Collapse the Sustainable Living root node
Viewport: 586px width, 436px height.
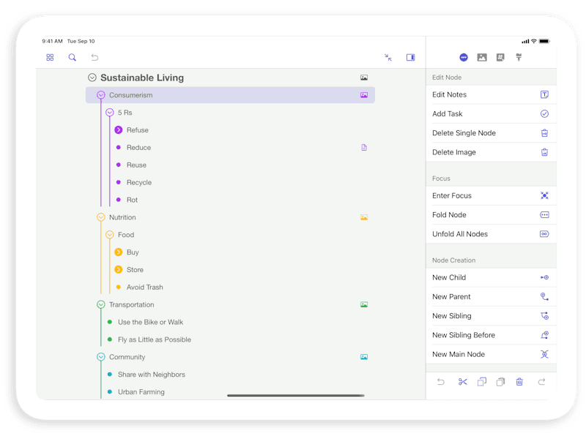tap(92, 78)
